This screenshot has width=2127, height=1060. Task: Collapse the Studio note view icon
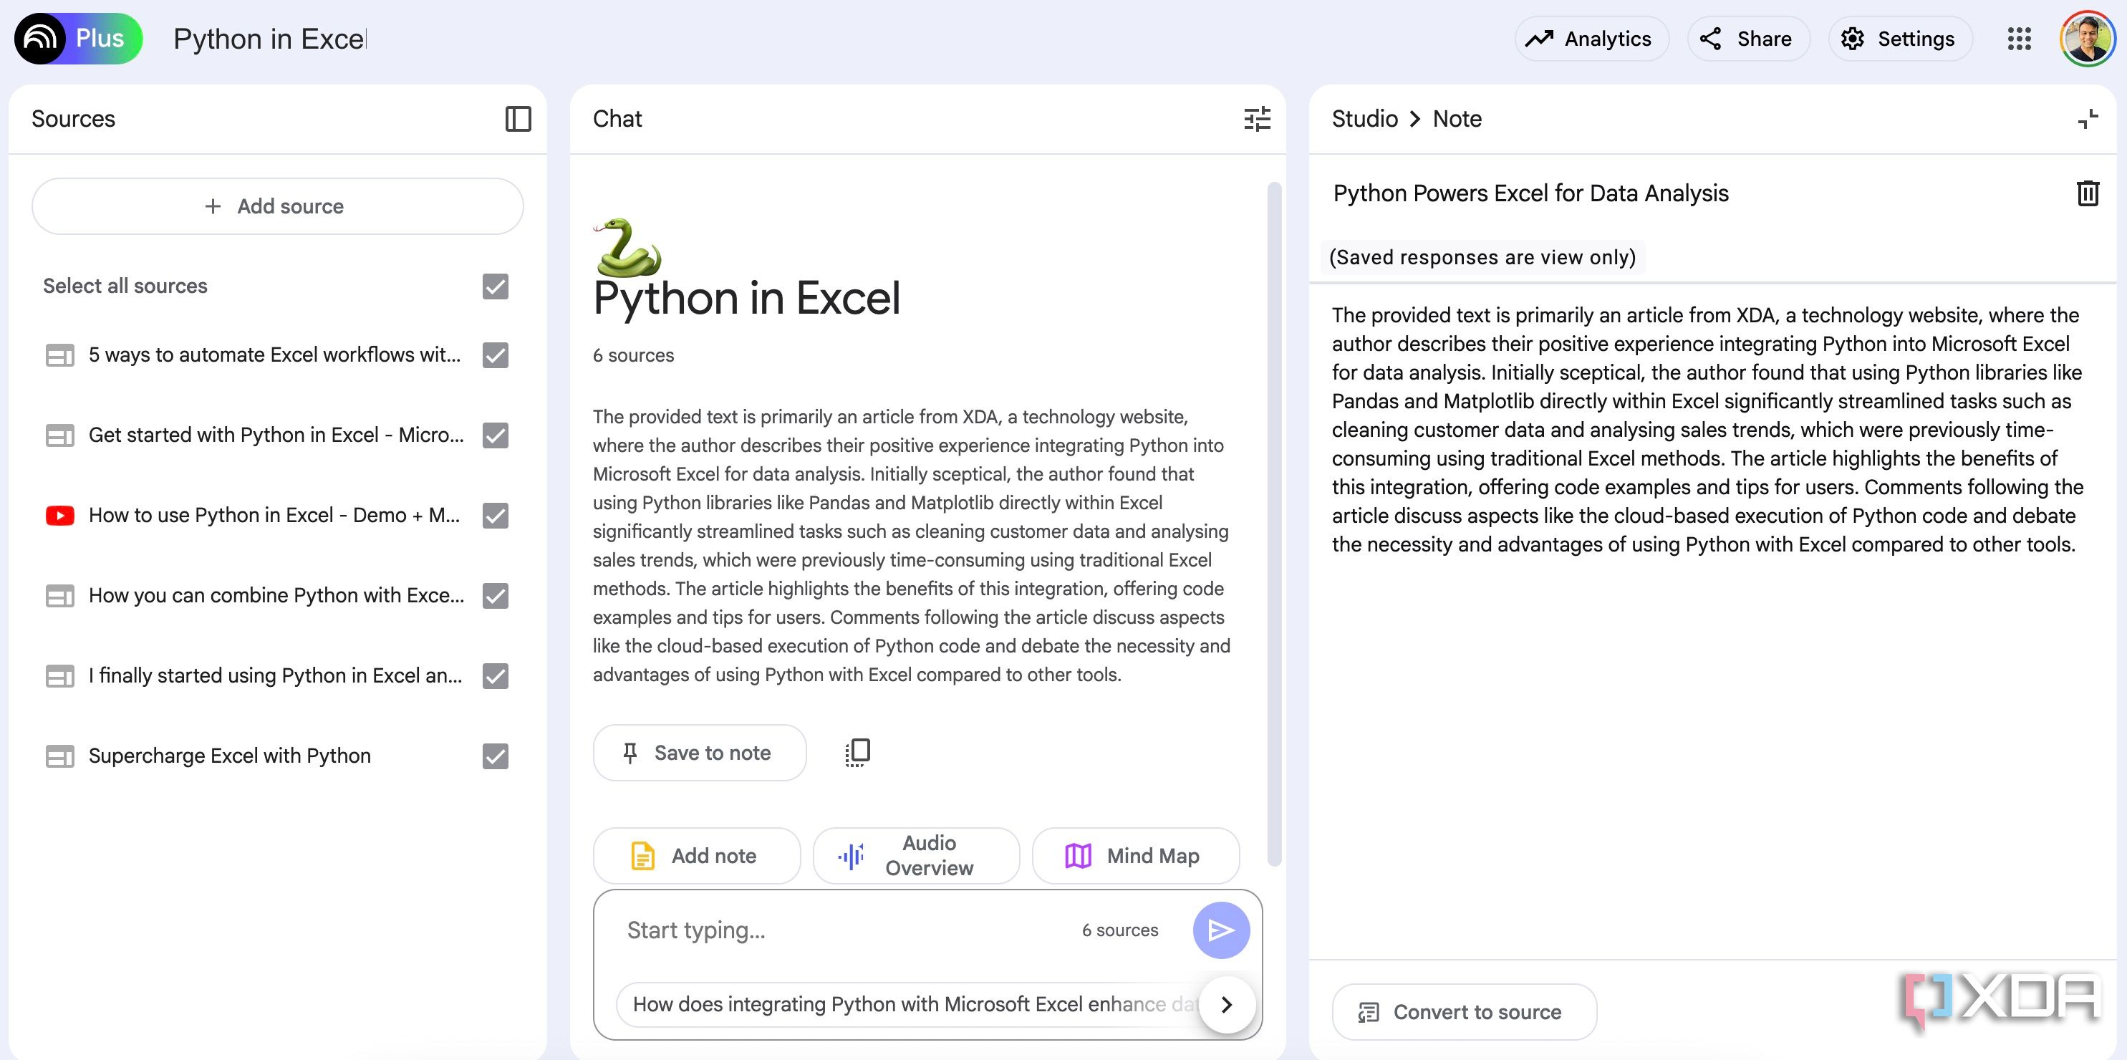click(2088, 119)
